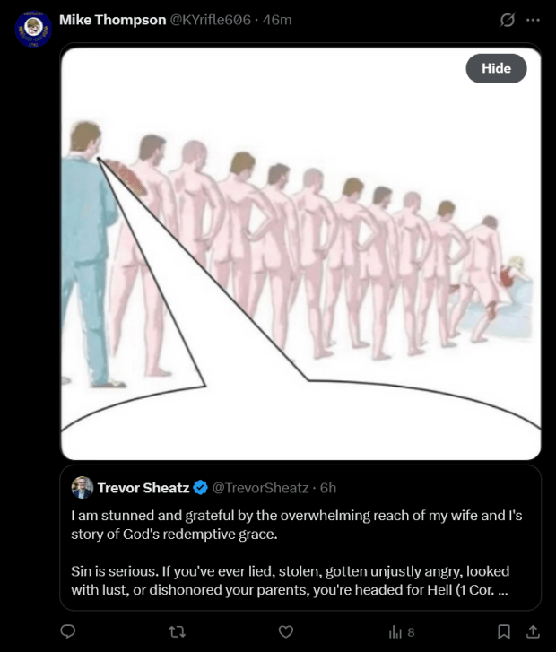
Task: Click the Grok icon beside the timestamp
Action: pos(508,20)
